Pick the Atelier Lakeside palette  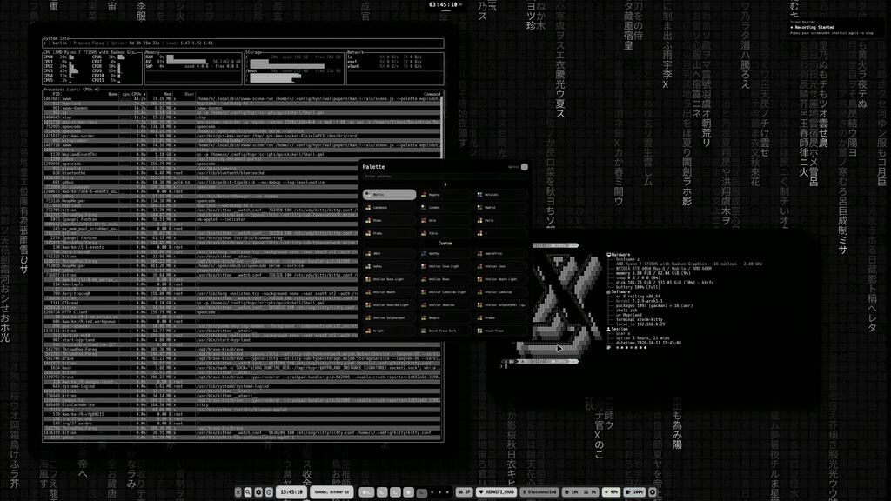click(x=500, y=292)
